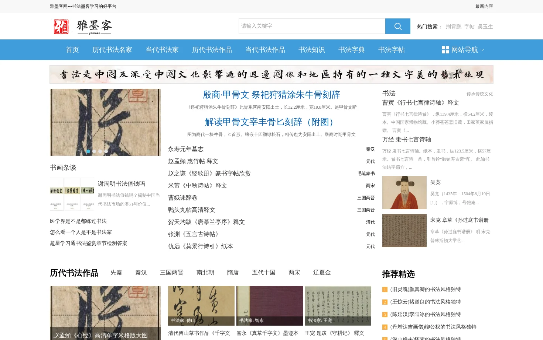Open recommended item (丹增达吉画僧)柳公权的书法风格独特
This screenshot has height=340, width=543.
point(433,327)
